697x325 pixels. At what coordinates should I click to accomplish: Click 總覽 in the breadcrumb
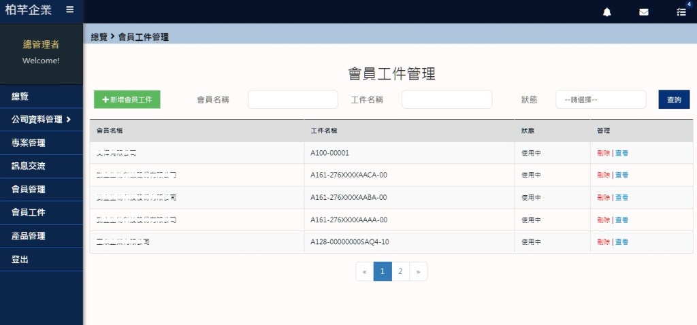[x=99, y=37]
